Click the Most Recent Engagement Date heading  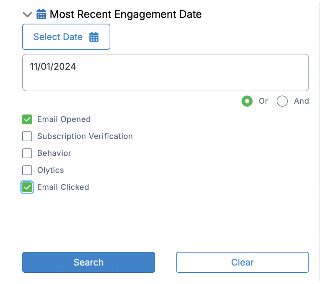tap(126, 14)
